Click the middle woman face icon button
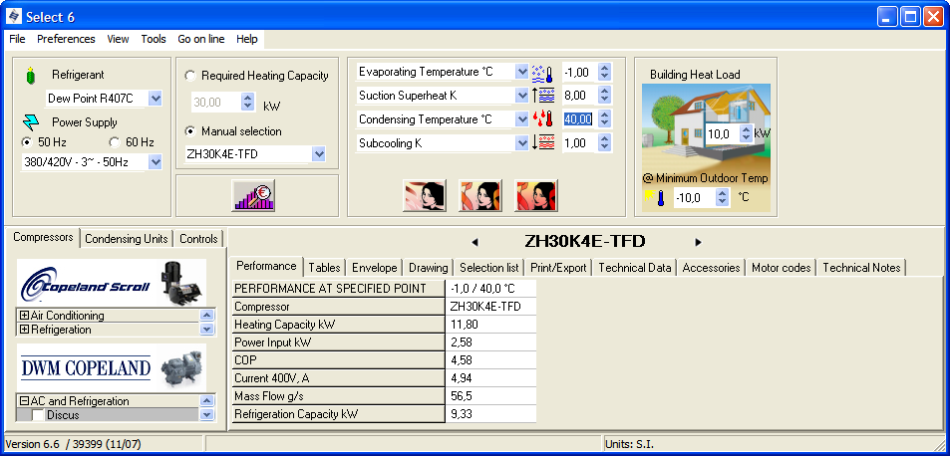The image size is (950, 456). click(x=479, y=195)
